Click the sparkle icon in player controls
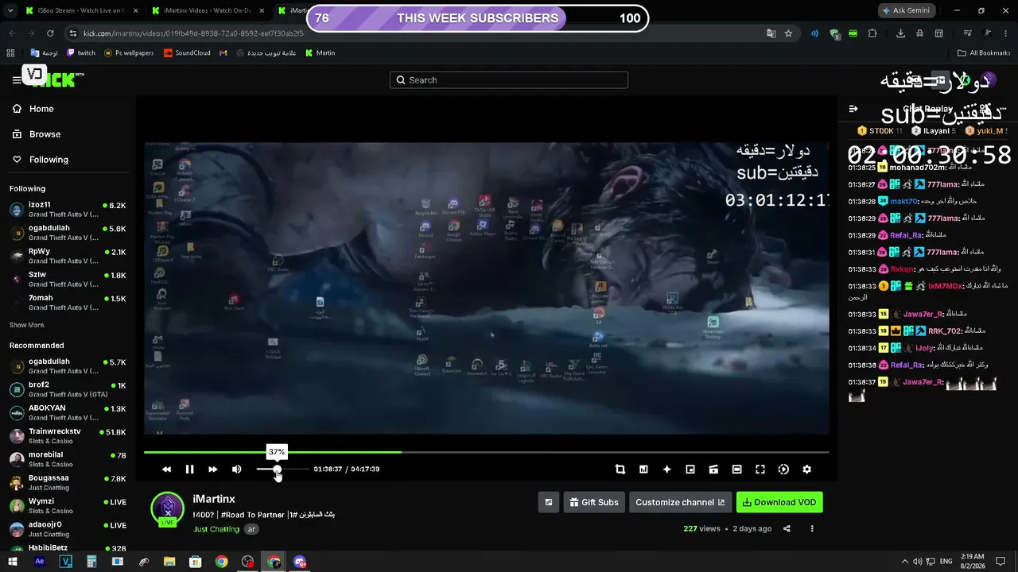Viewport: 1018px width, 572px height. (x=666, y=470)
